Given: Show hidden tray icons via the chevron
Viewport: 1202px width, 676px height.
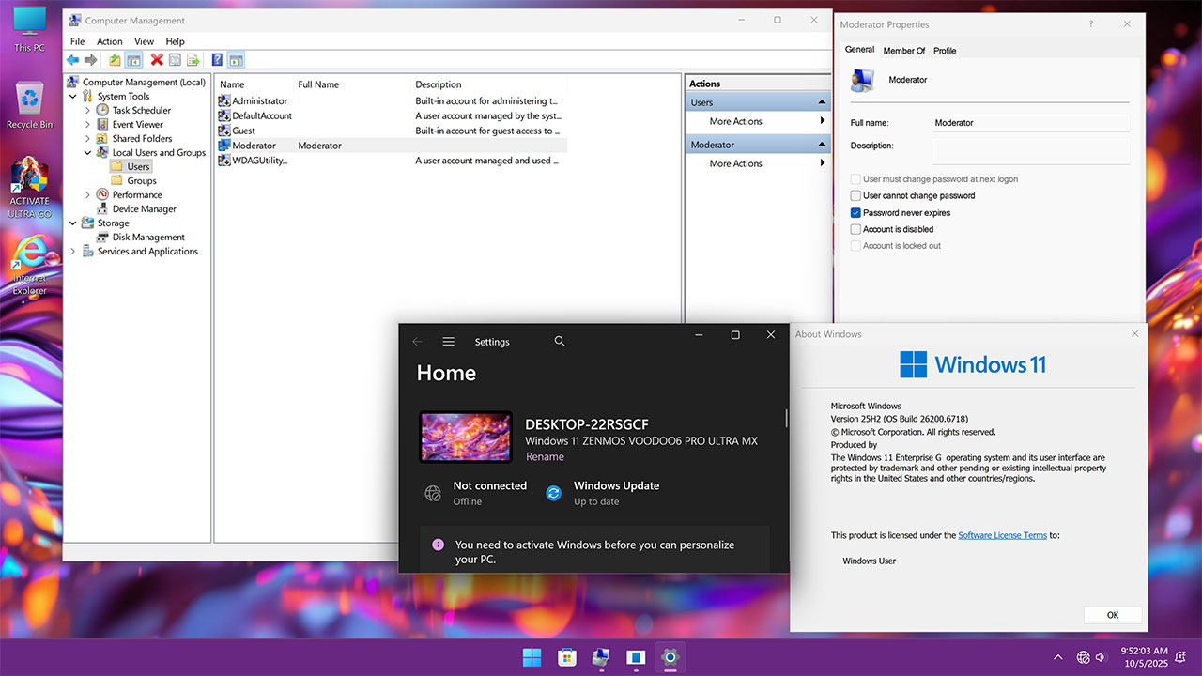Looking at the screenshot, I should [x=1058, y=657].
